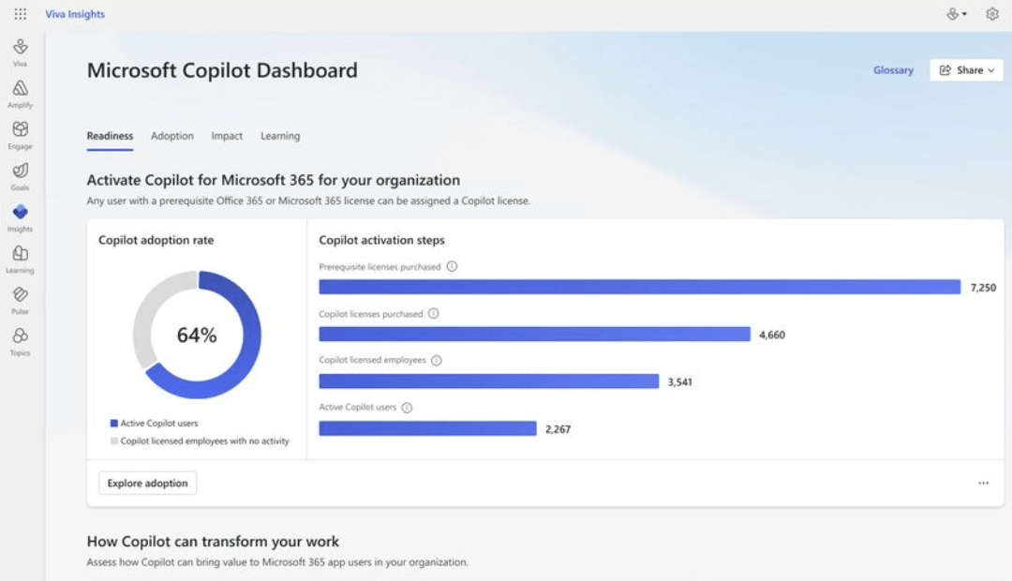Switch to the Adoption tab
Viewport: 1012px width, 581px height.
[171, 135]
